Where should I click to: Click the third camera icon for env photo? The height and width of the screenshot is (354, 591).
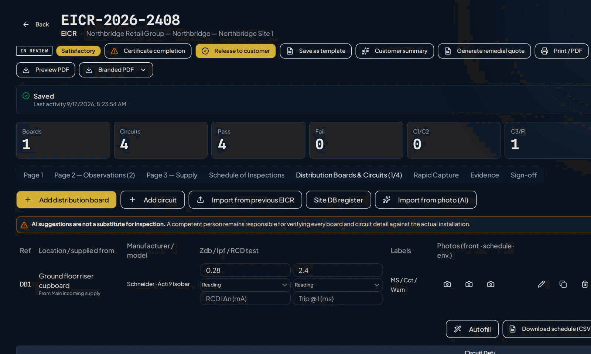(x=491, y=284)
